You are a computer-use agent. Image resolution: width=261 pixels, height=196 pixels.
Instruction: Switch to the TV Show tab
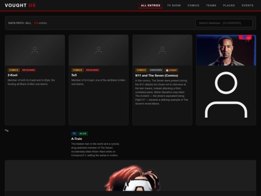click(174, 5)
